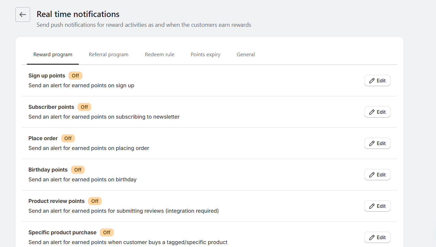Viewport: 436px width, 247px height.
Task: Click the Subscriber points title
Action: 51,107
